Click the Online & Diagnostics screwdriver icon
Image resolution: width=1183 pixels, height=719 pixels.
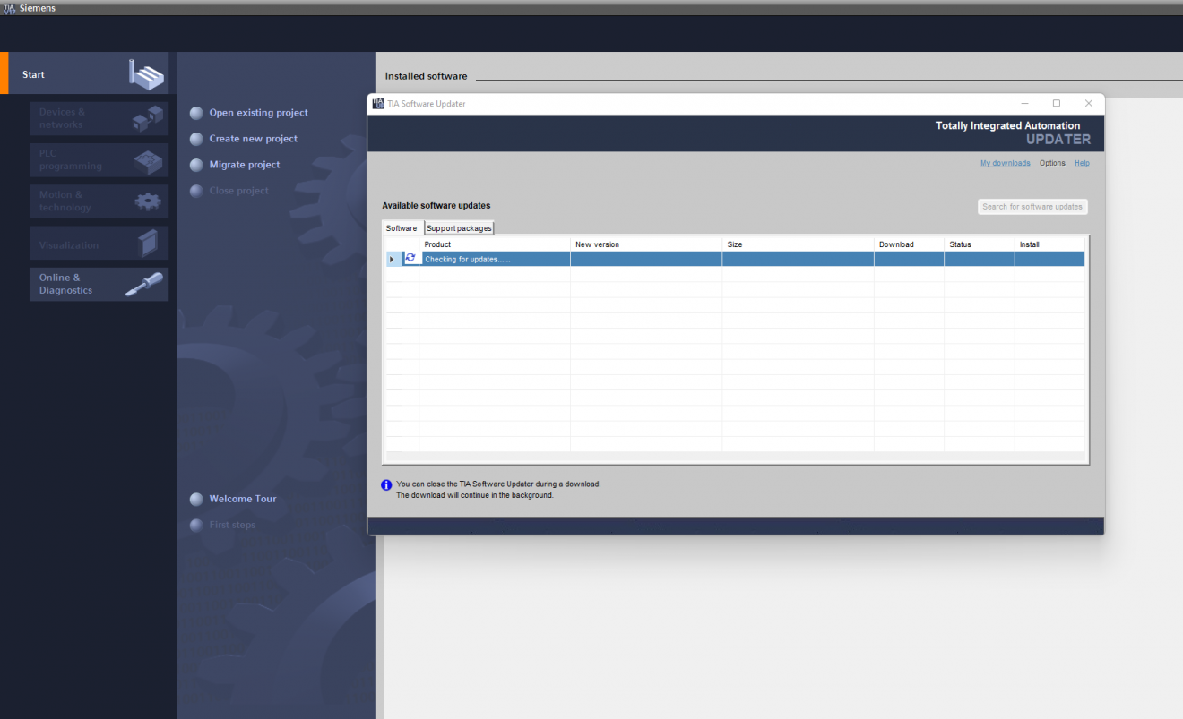coord(146,284)
